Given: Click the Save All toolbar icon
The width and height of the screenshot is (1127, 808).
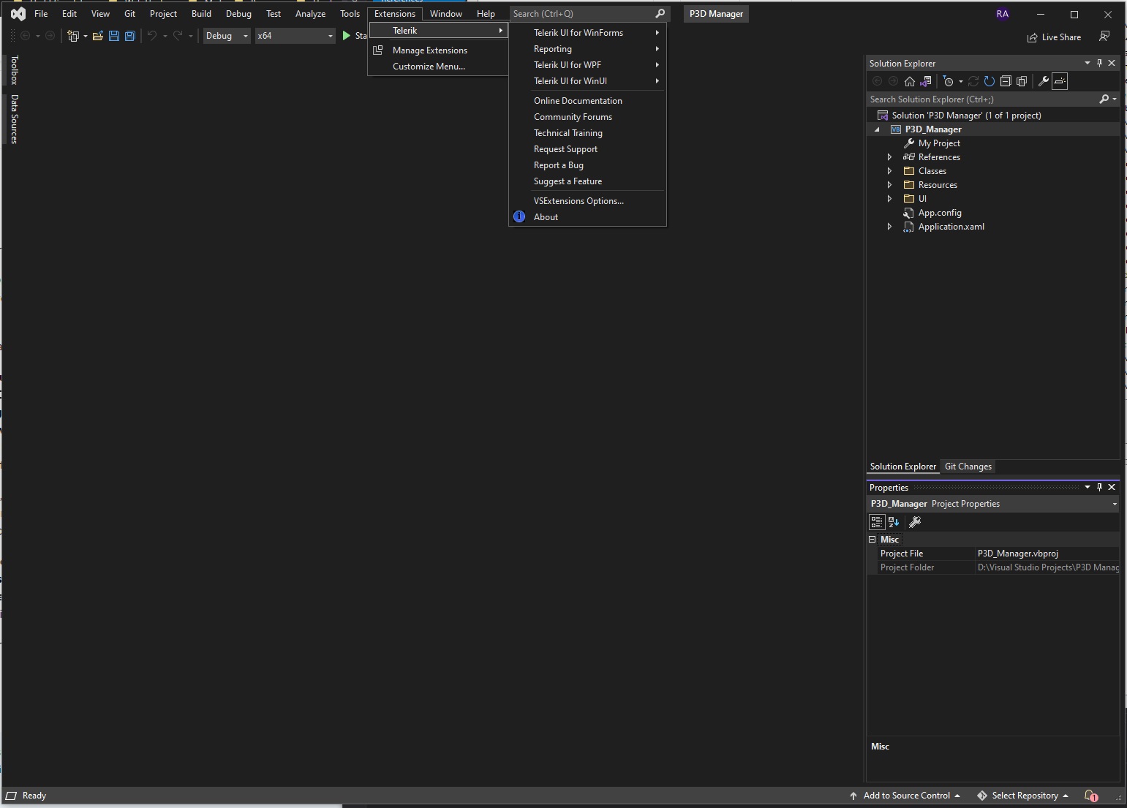Looking at the screenshot, I should (130, 36).
